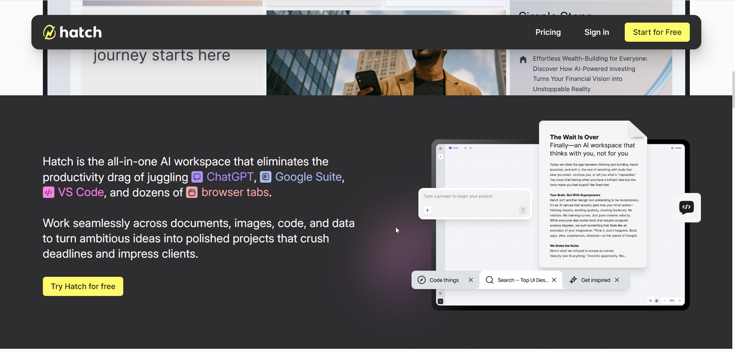Click the hand pan tool in mockup
The height and width of the screenshot is (353, 735).
coord(656,301)
